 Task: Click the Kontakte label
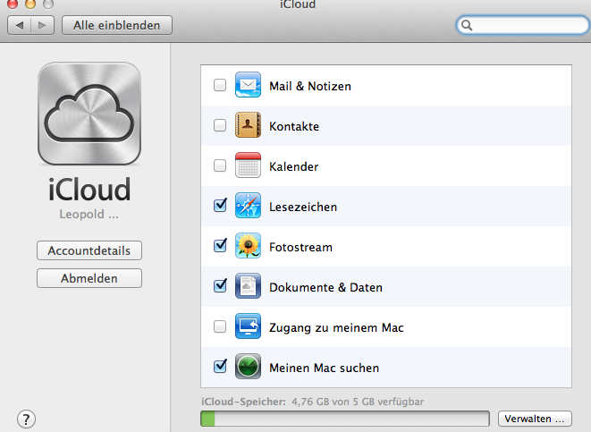point(294,126)
